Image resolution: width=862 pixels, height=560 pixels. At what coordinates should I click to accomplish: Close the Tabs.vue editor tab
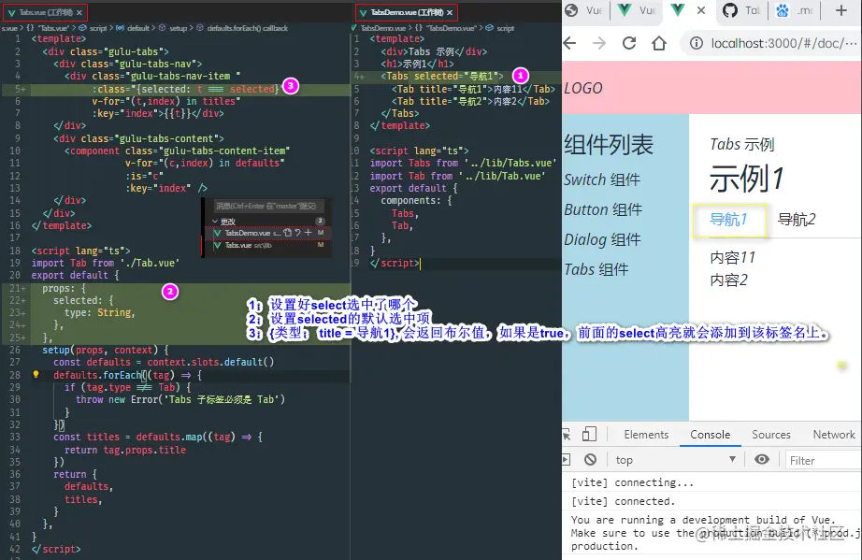click(79, 12)
